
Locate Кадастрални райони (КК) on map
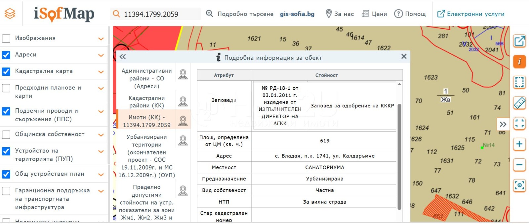[183, 101]
